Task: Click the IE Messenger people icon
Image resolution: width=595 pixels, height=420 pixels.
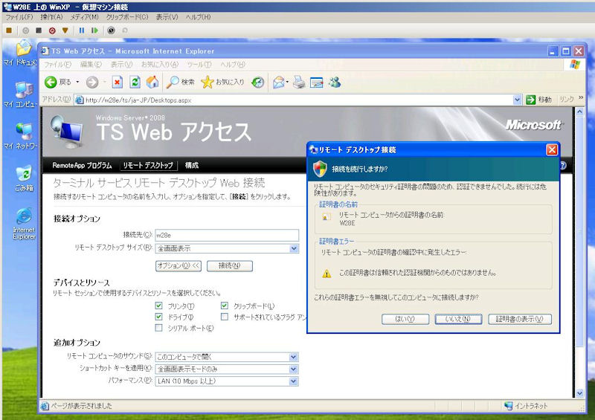Action: pyautogui.click(x=335, y=82)
